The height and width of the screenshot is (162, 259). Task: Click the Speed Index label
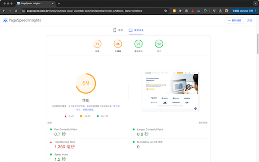click(x=61, y=155)
